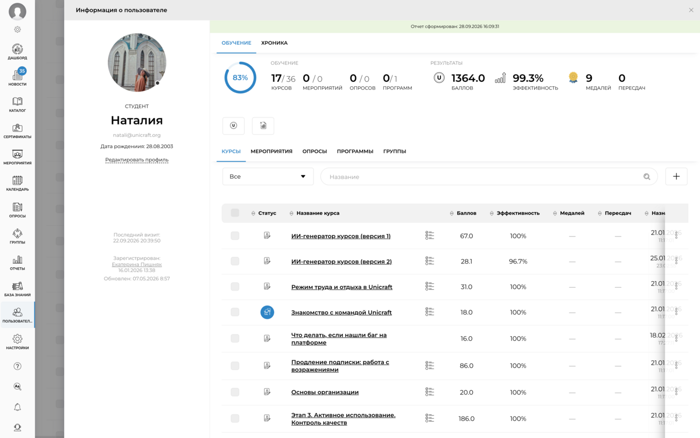Switch to the Хроника tab
The image size is (700, 438).
coord(274,43)
